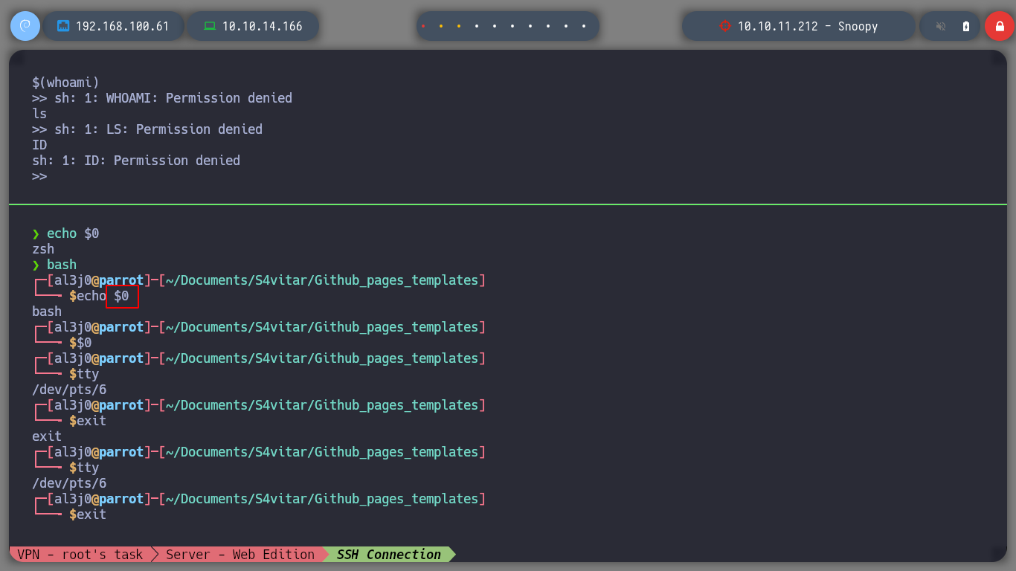Click the first '$tty' command line
Viewport: 1016px width, 571px height.
84,374
